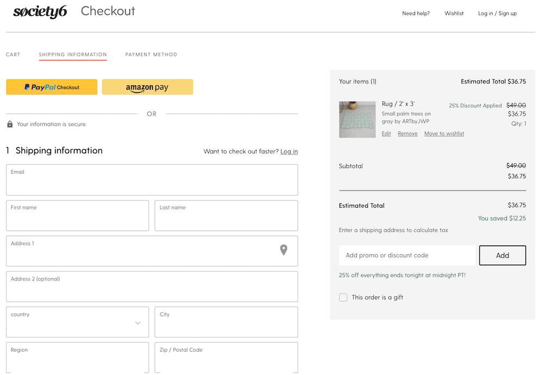Open the country dropdown

[x=77, y=322]
